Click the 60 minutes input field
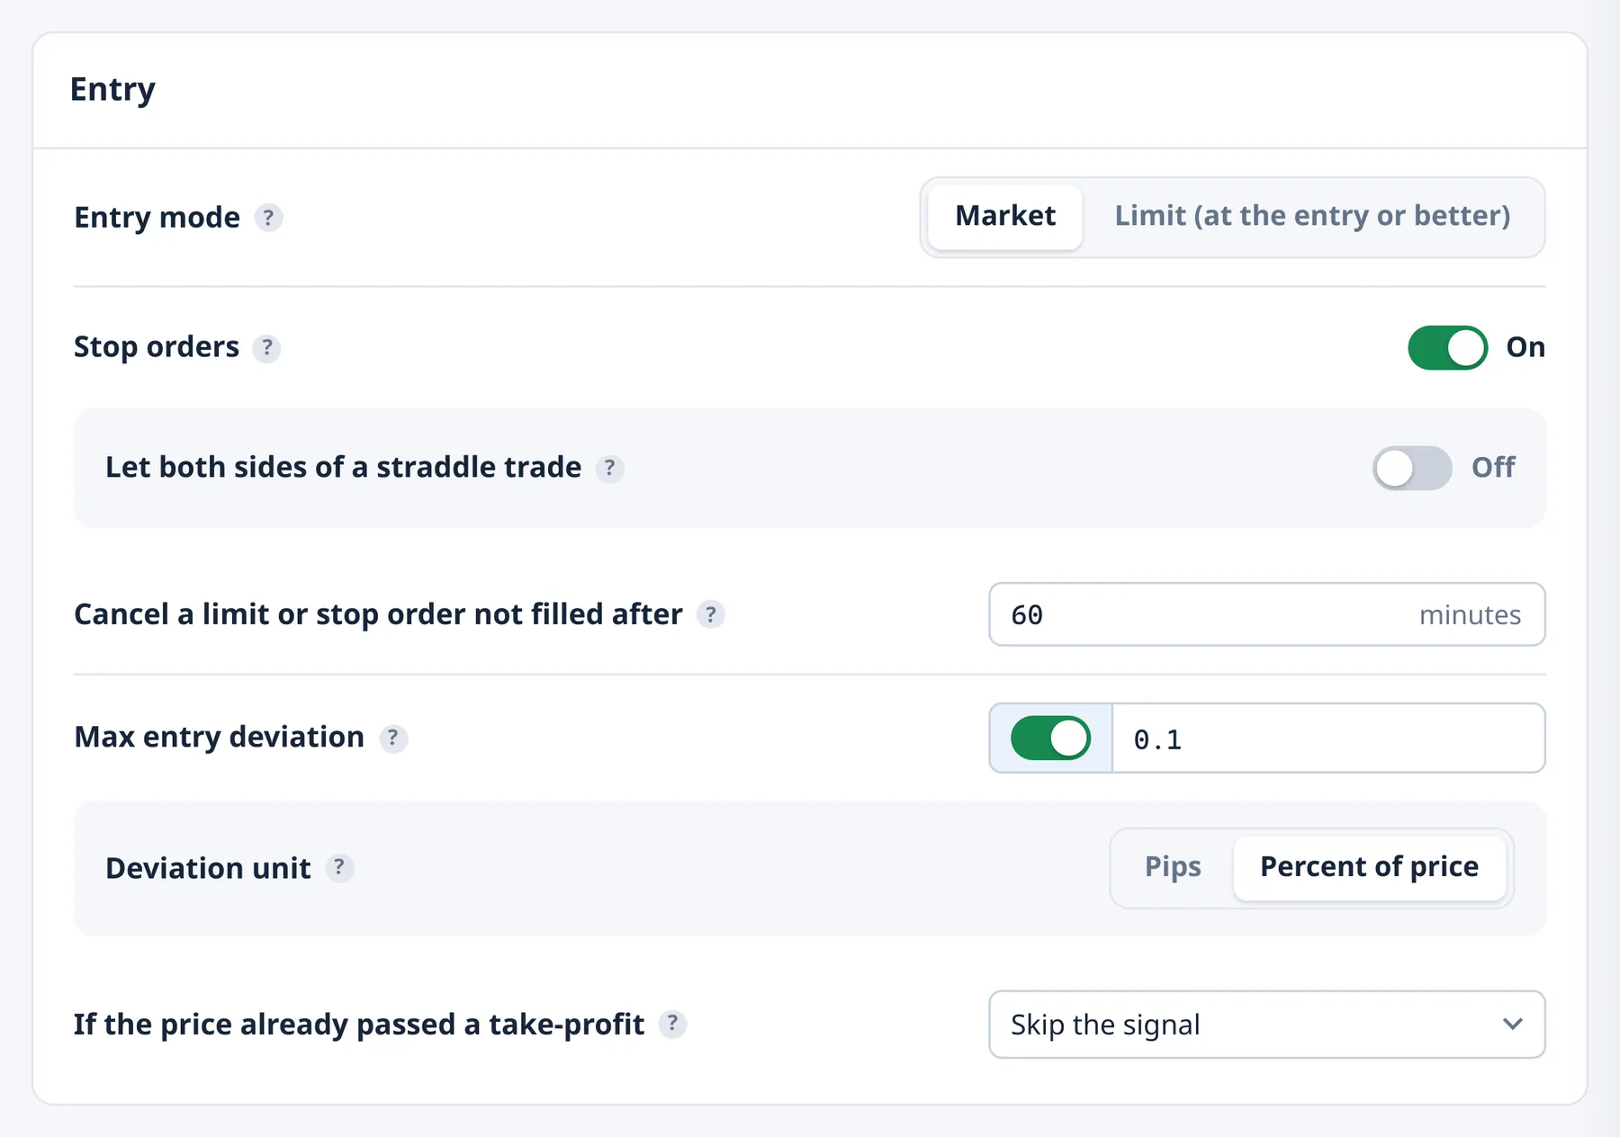1620x1137 pixels. click(1267, 614)
